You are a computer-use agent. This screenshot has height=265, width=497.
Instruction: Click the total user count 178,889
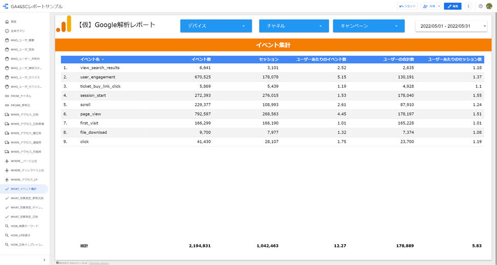click(x=405, y=246)
